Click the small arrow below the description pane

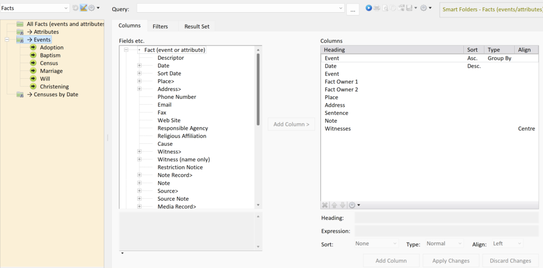pyautogui.click(x=122, y=254)
